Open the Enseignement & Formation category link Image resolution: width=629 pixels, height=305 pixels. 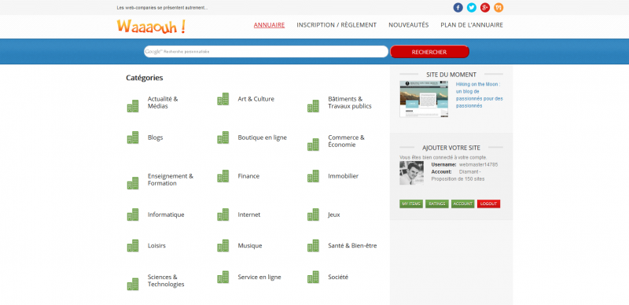[171, 179]
